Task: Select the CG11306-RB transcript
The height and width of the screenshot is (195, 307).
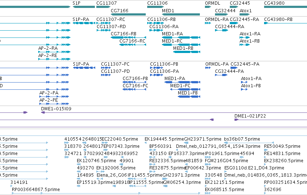Action: pyautogui.click(x=155, y=23)
